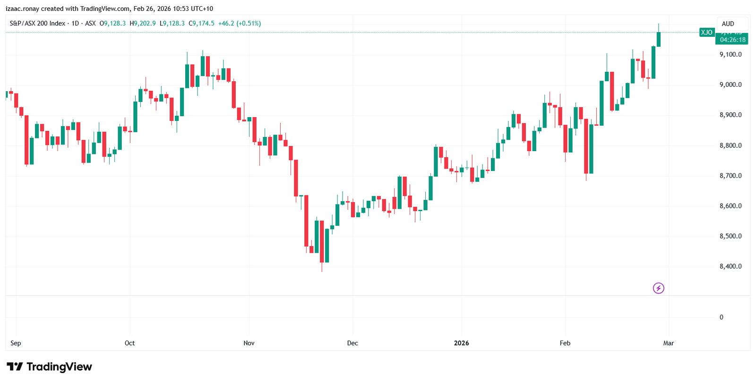Click the Sep label on time axis
The image size is (756, 383).
click(x=16, y=343)
